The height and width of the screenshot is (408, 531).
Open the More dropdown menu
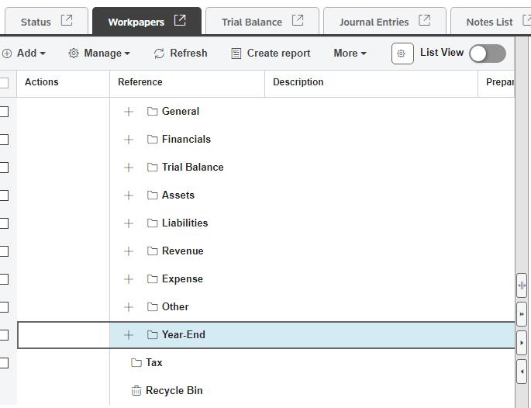point(350,54)
